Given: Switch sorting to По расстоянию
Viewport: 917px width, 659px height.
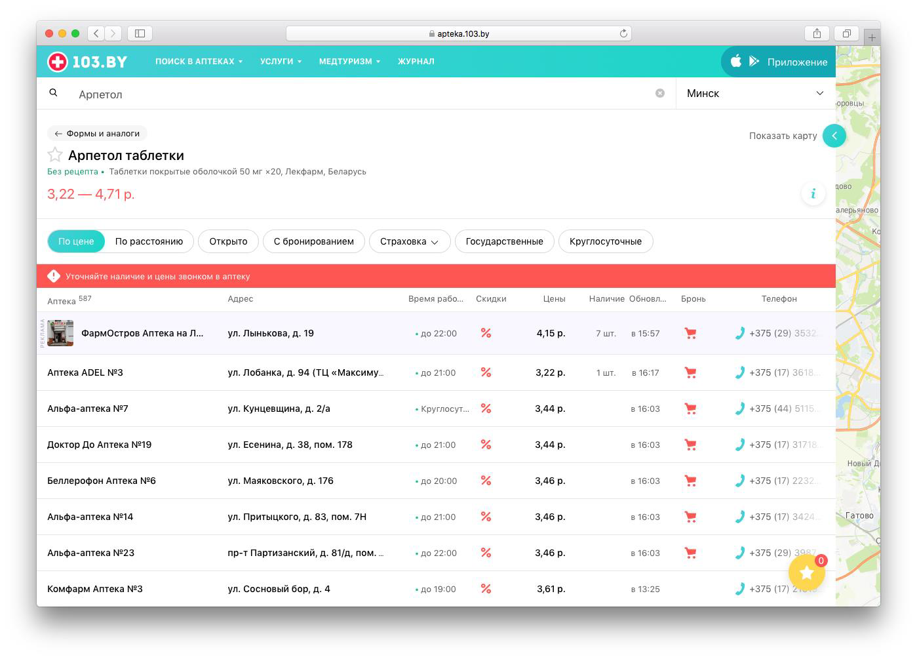Looking at the screenshot, I should (x=149, y=241).
